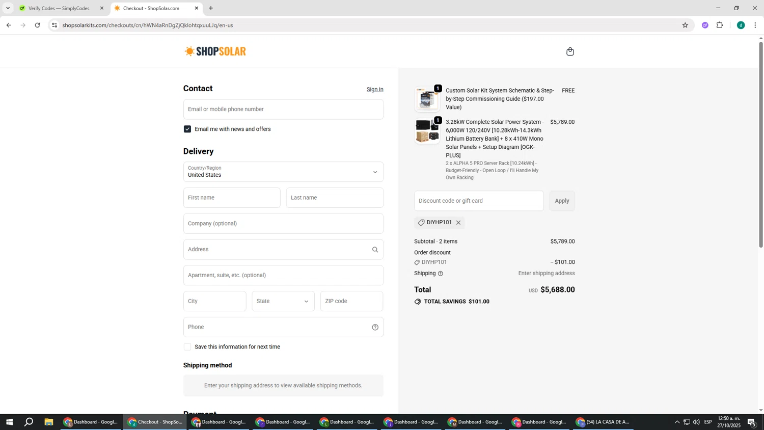
Task: Click the Apply discount button
Action: 562,201
